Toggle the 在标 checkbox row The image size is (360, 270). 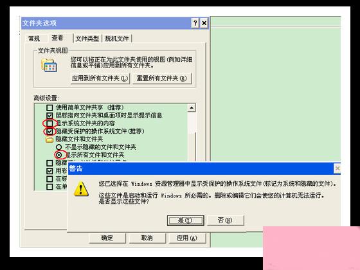click(50, 179)
